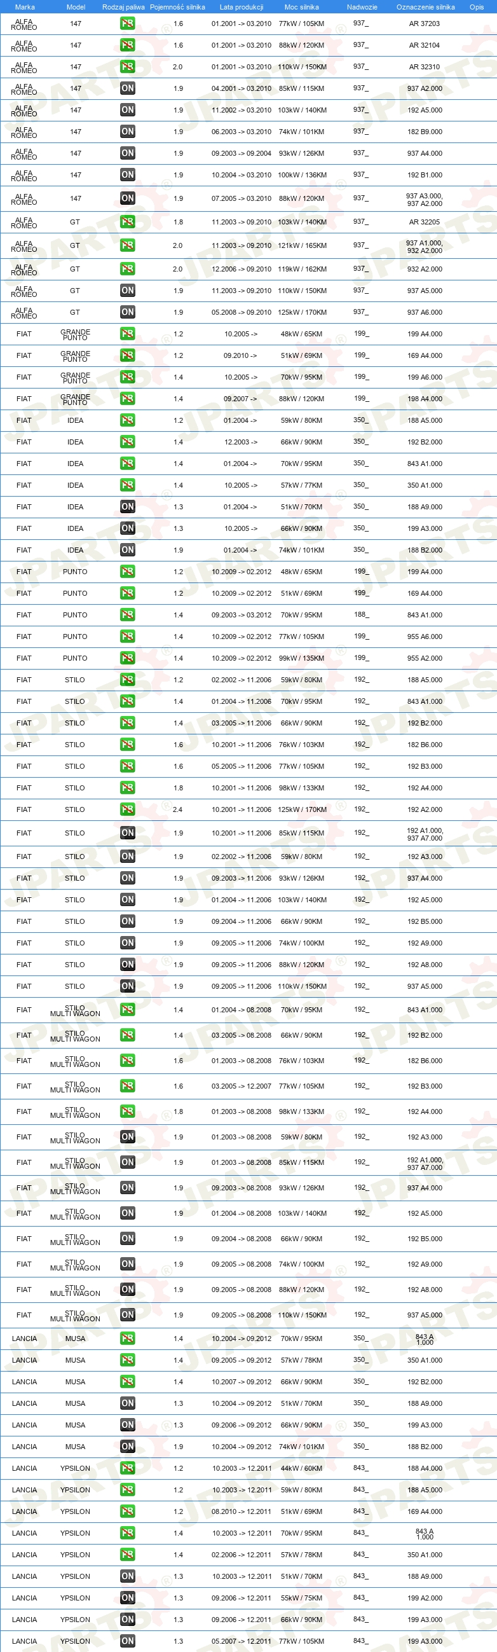Select engine code 182 B9.000 cell
The image size is (497, 1652).
(425, 132)
